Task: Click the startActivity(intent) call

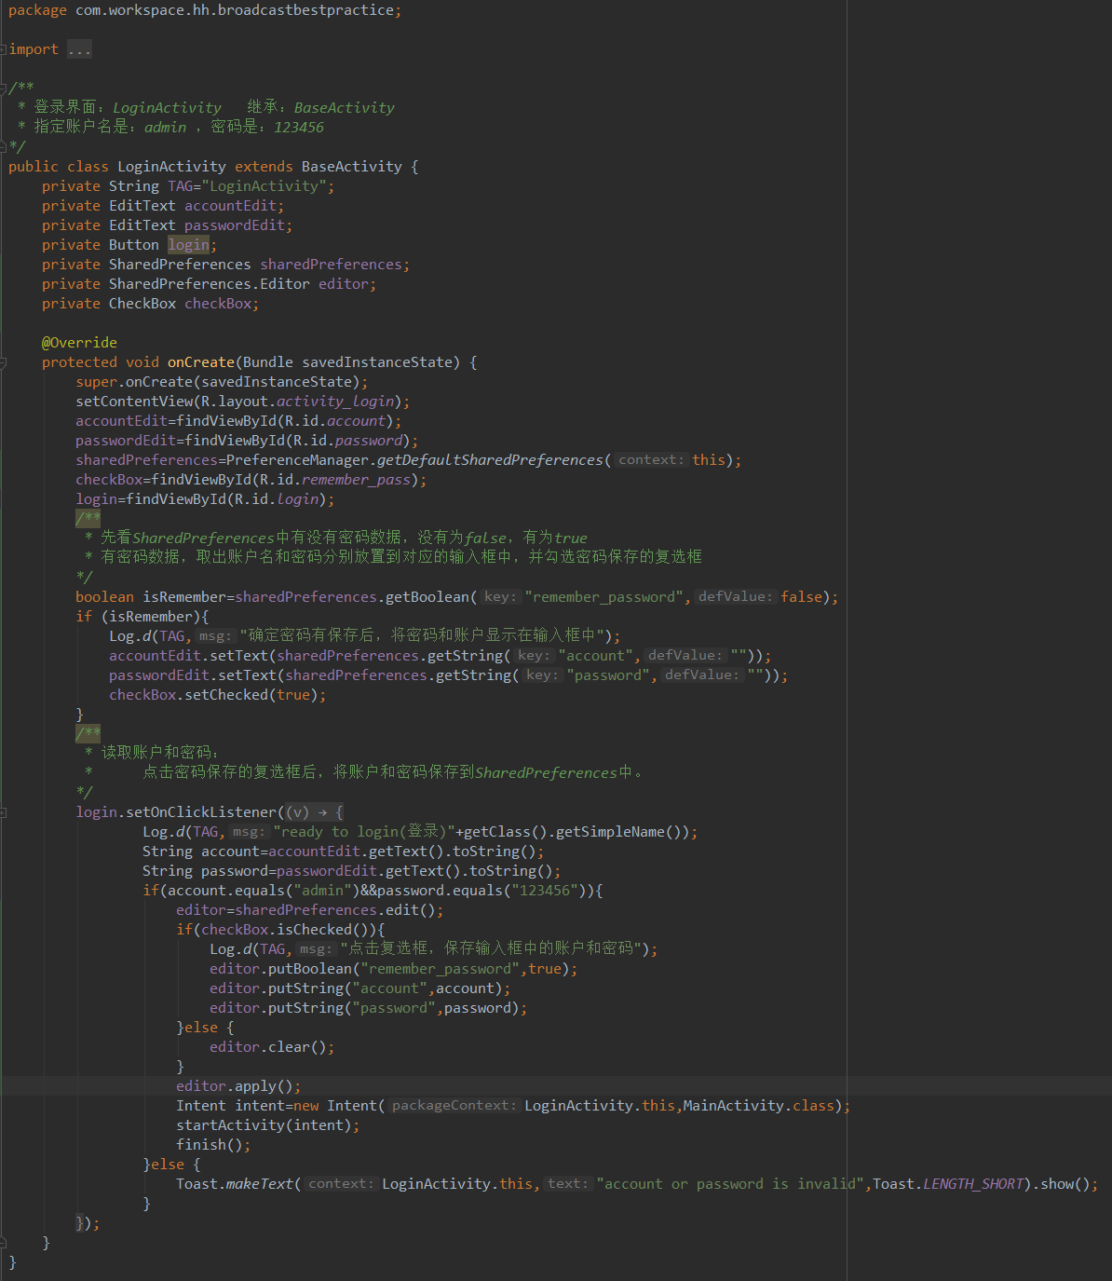Action: coord(264,1125)
